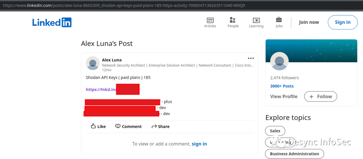Click the '2,474 followers' text
Image resolution: width=363 pixels, height=159 pixels.
(284, 78)
